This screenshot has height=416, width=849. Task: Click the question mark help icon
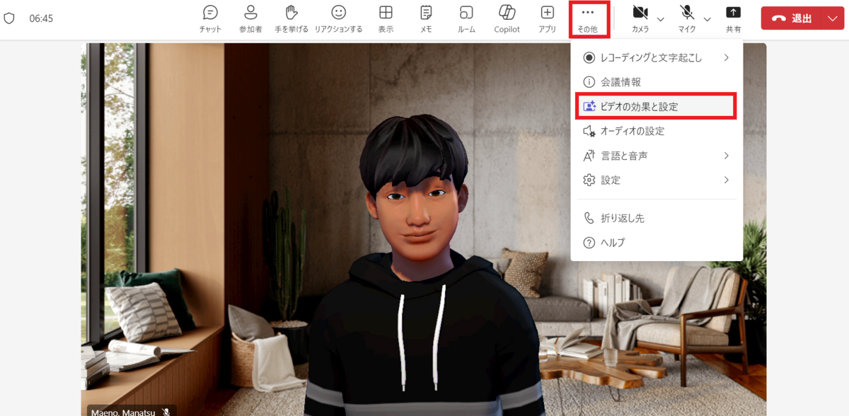[589, 243]
